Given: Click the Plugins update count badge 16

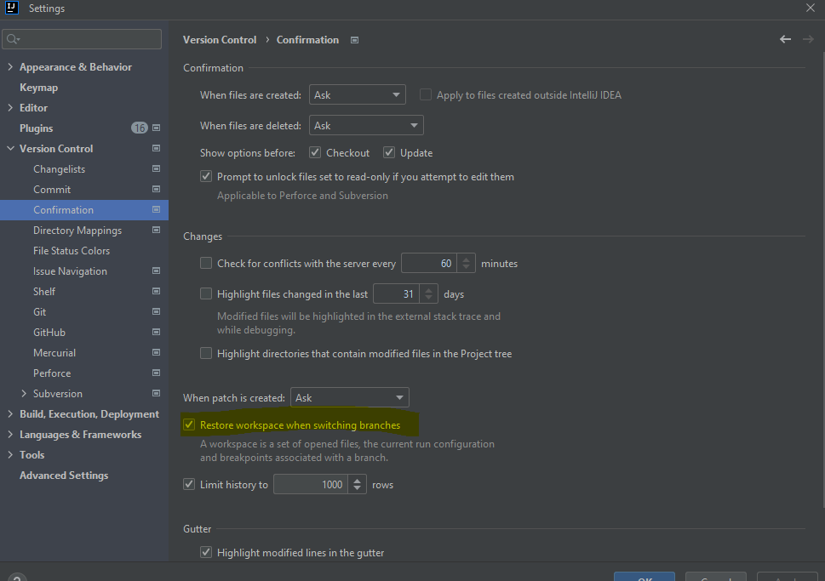Looking at the screenshot, I should click(x=140, y=128).
